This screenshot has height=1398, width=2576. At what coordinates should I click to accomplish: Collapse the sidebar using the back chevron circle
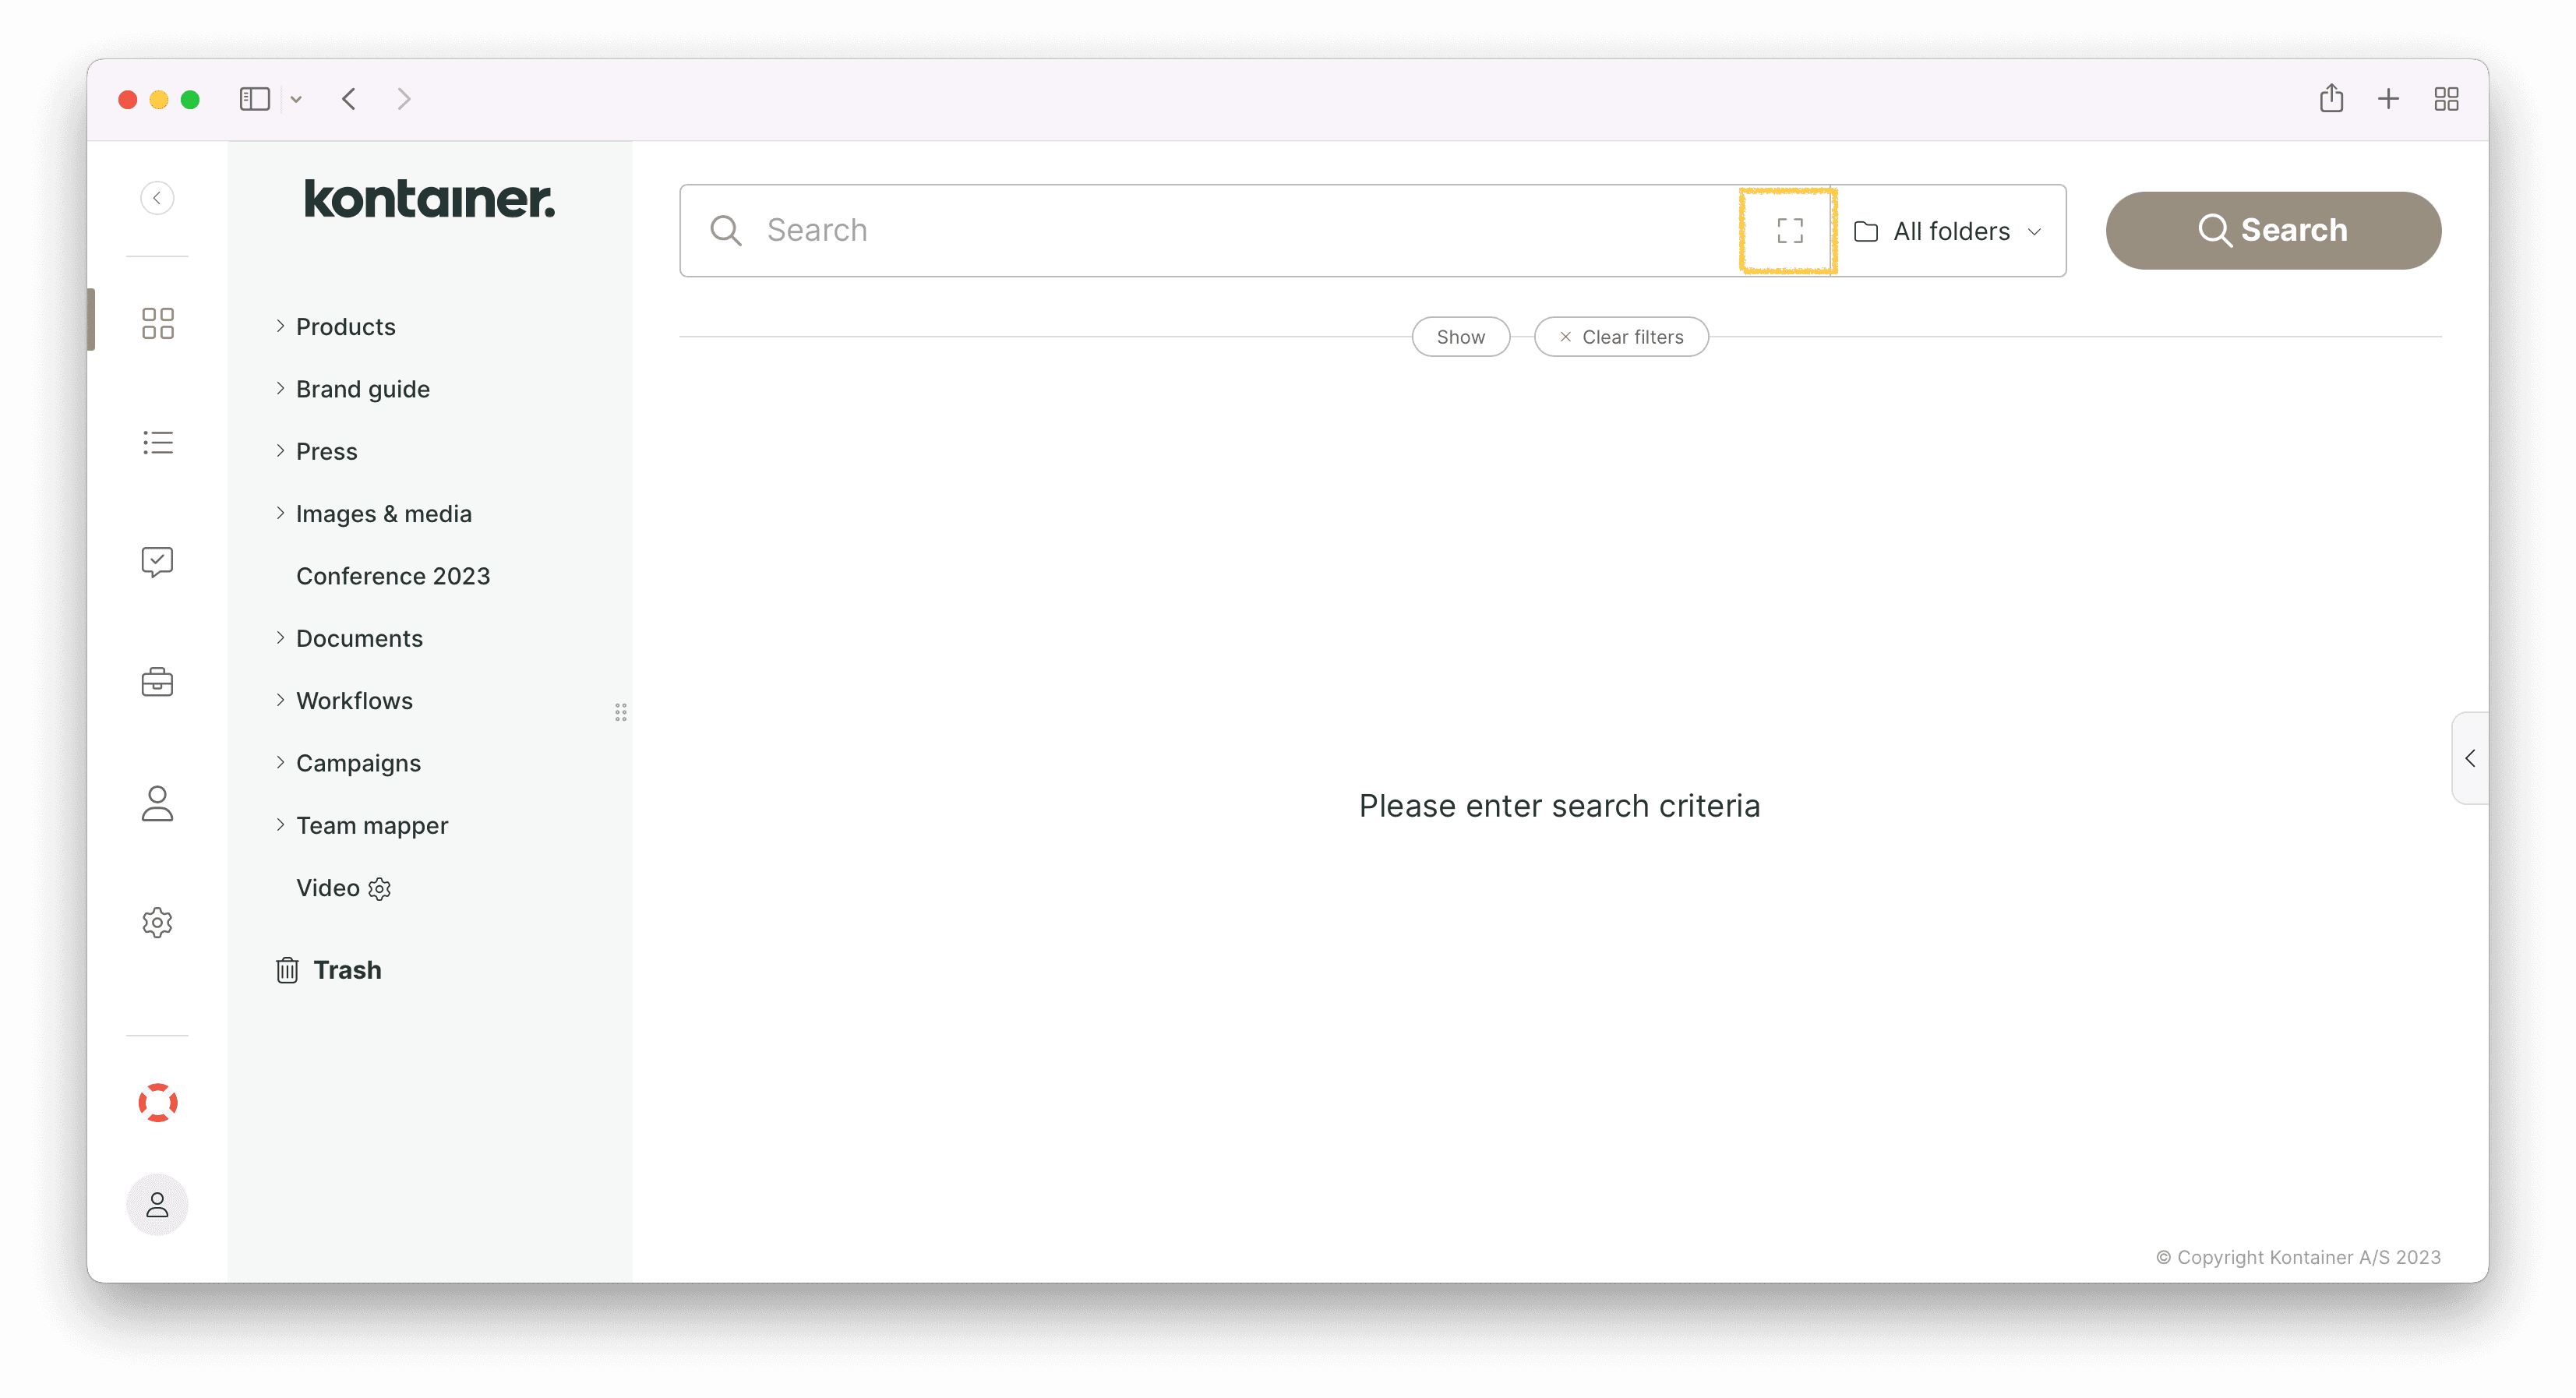pos(157,197)
